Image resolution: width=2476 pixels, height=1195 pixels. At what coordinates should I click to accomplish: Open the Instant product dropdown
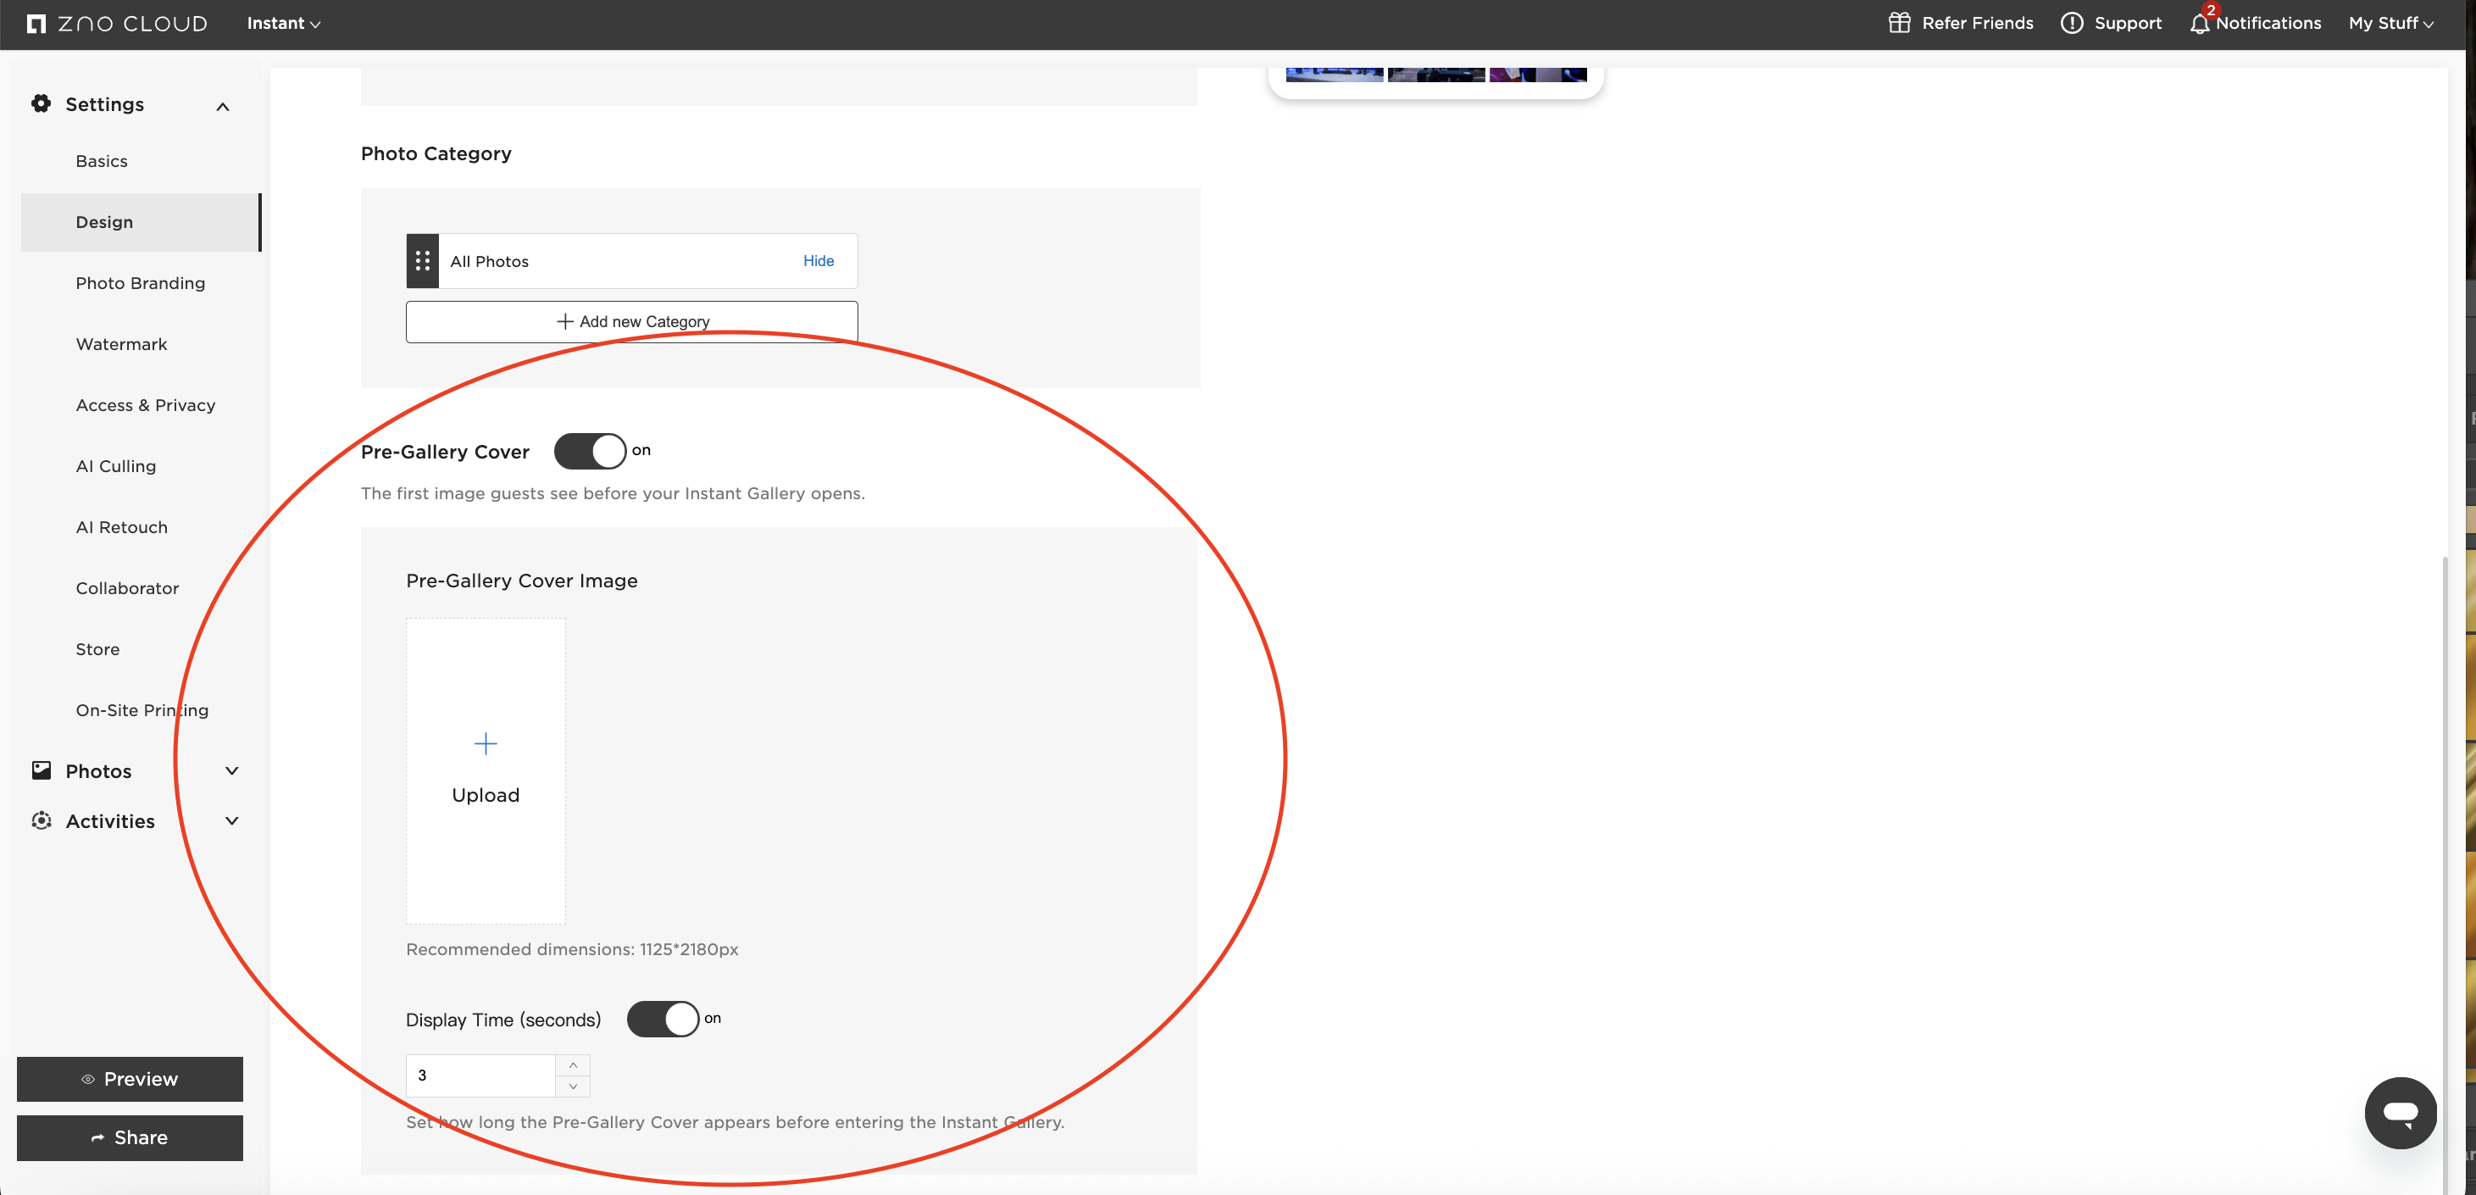pyautogui.click(x=282, y=23)
